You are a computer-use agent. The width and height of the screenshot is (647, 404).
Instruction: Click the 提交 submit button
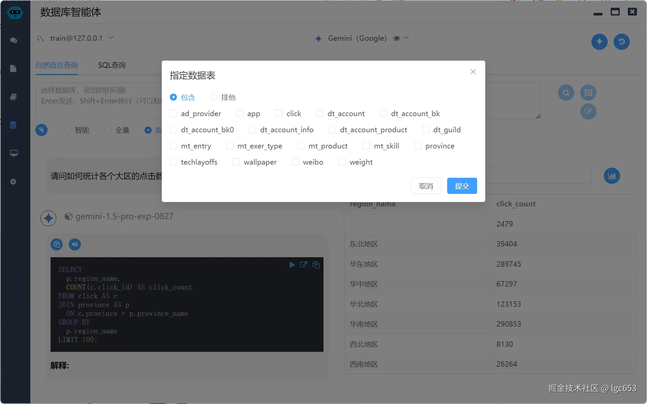coord(462,186)
